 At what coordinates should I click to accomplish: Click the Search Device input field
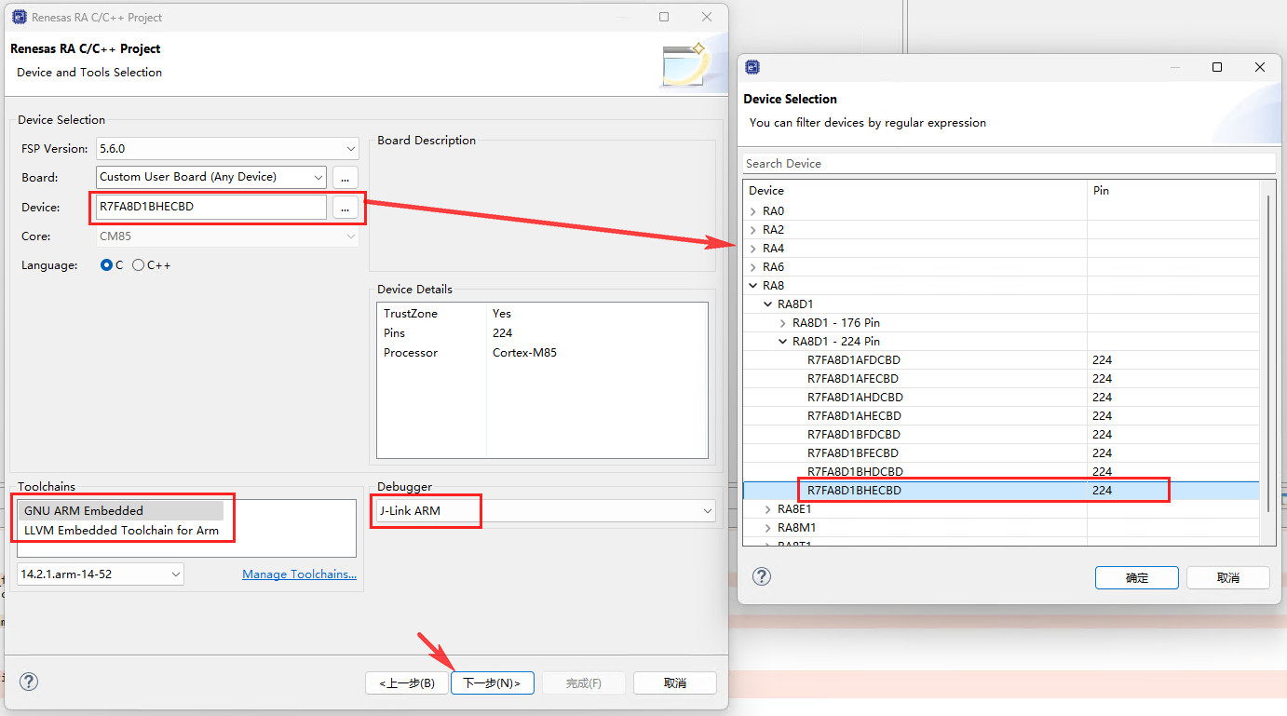[1009, 163]
